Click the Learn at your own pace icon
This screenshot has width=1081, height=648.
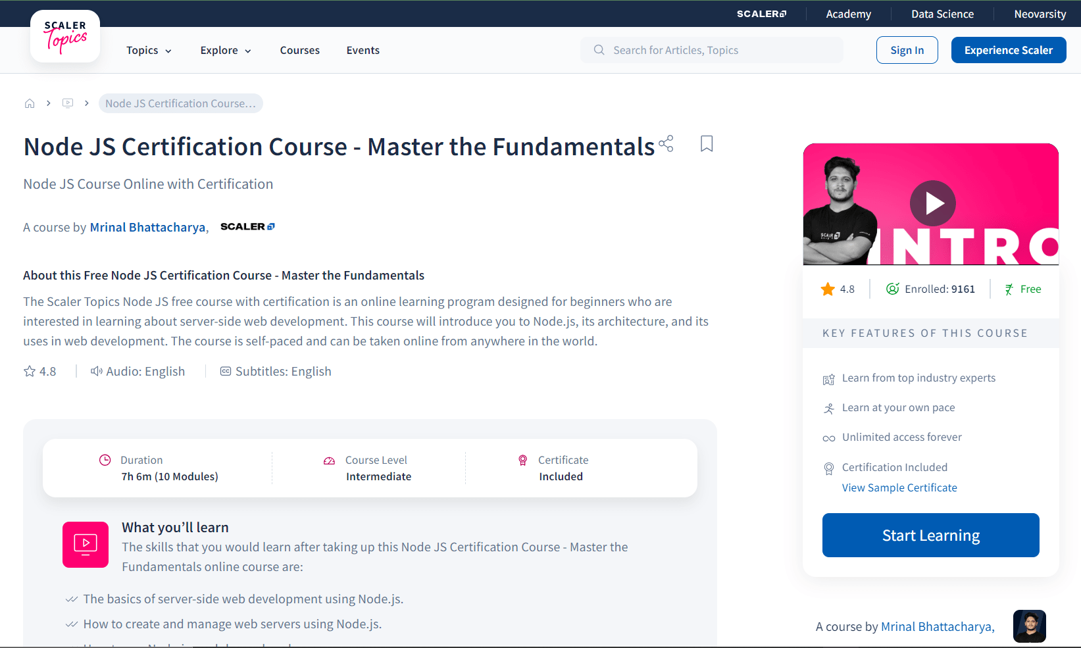[829, 409]
